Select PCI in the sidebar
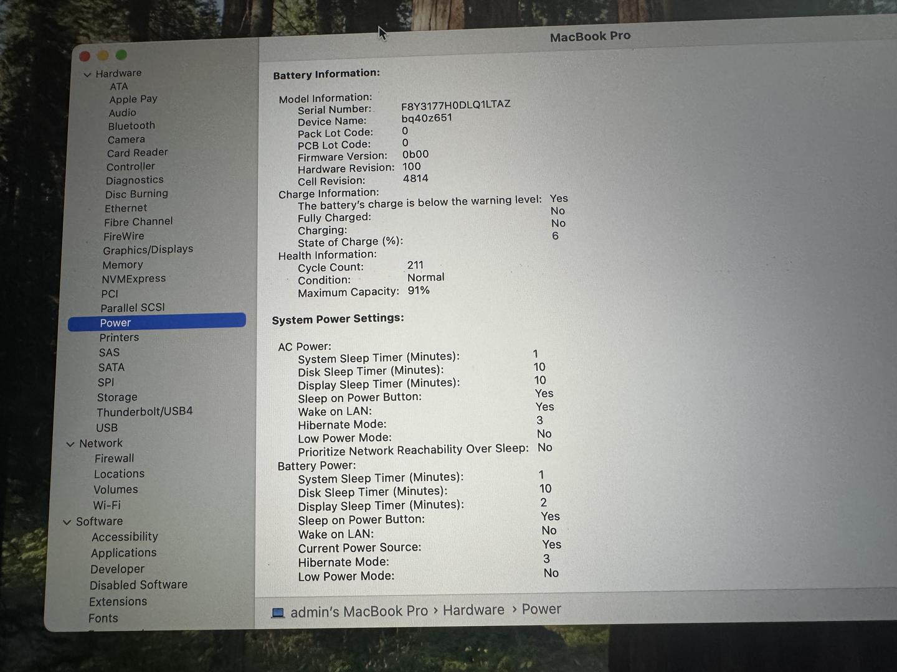This screenshot has height=672, width=897. click(110, 294)
